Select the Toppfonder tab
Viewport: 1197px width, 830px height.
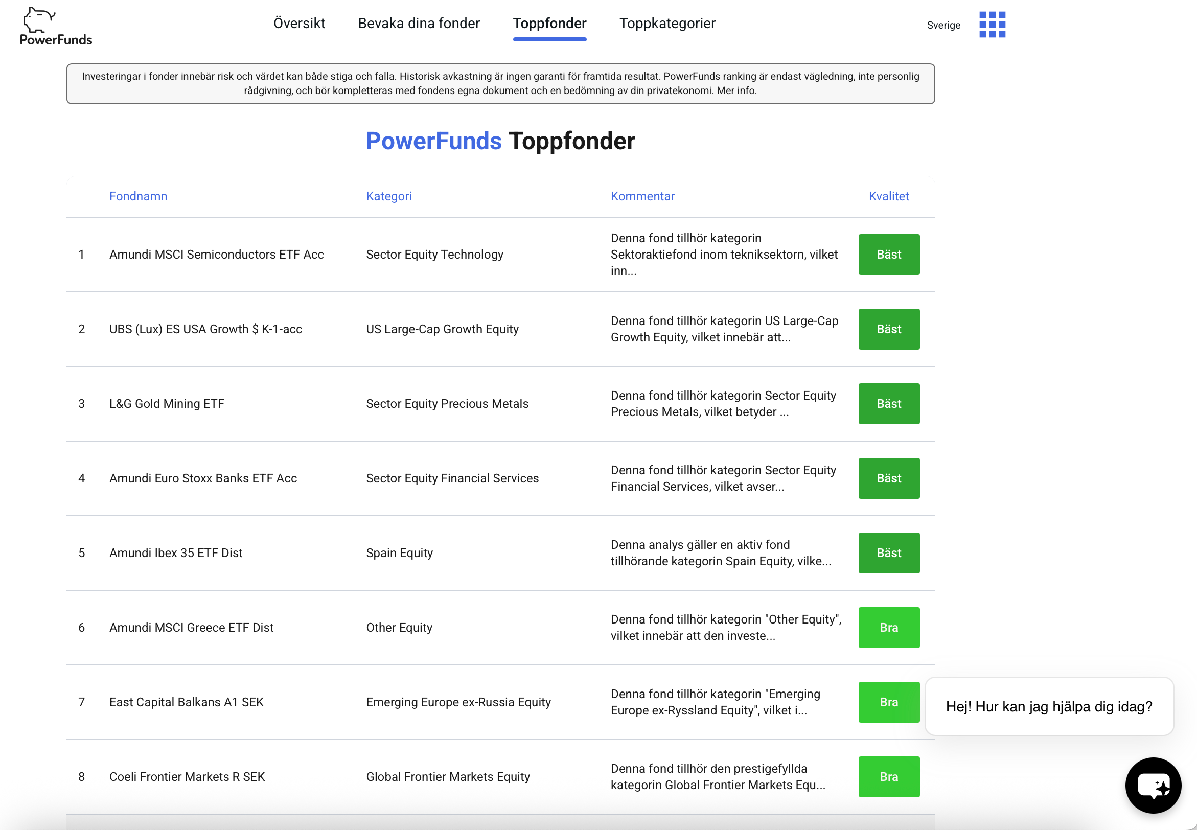pyautogui.click(x=549, y=24)
